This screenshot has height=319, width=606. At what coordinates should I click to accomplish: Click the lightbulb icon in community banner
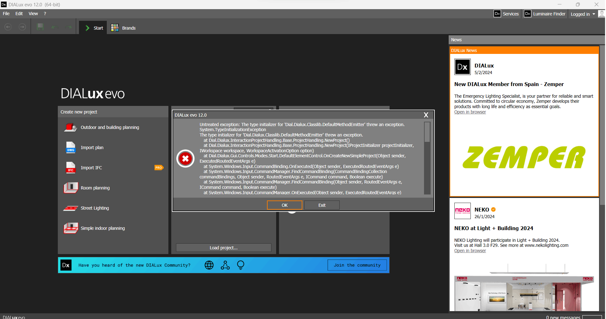240,265
